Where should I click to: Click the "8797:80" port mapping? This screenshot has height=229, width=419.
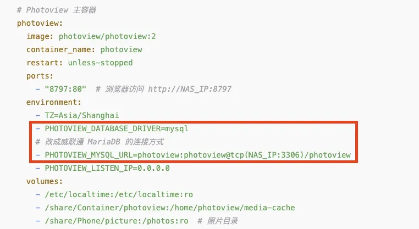(65, 89)
